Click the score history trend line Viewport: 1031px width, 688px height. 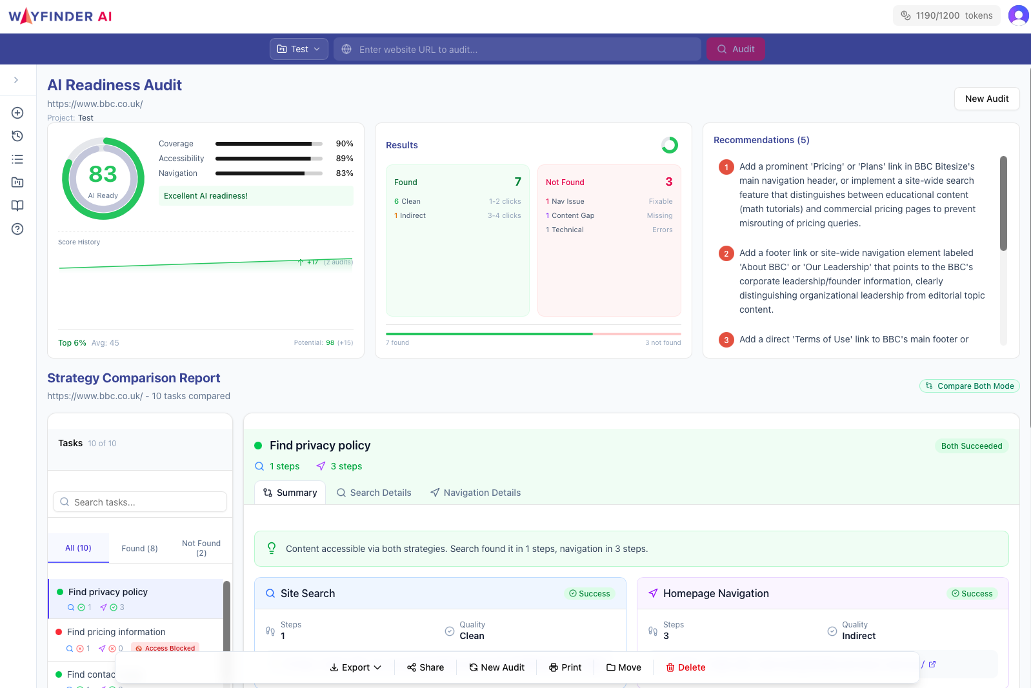(x=206, y=263)
